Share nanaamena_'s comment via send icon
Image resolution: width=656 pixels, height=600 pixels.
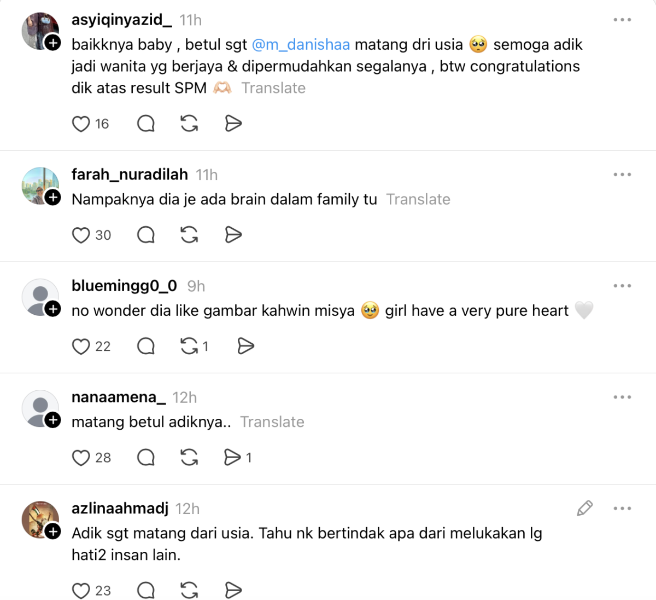(x=232, y=457)
